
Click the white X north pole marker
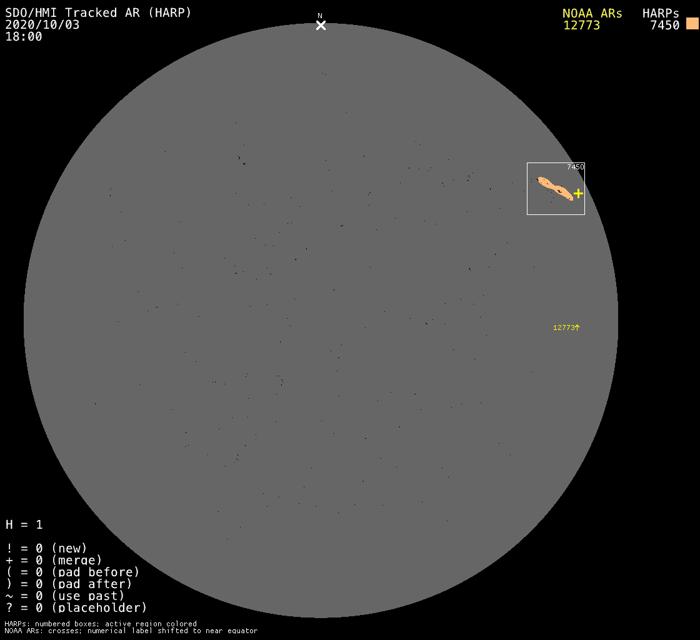pyautogui.click(x=321, y=25)
